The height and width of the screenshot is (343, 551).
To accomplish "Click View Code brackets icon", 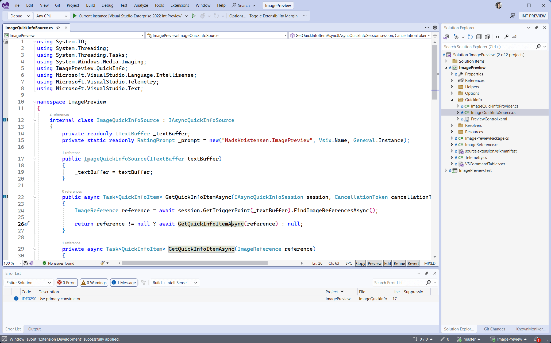I will click(497, 37).
